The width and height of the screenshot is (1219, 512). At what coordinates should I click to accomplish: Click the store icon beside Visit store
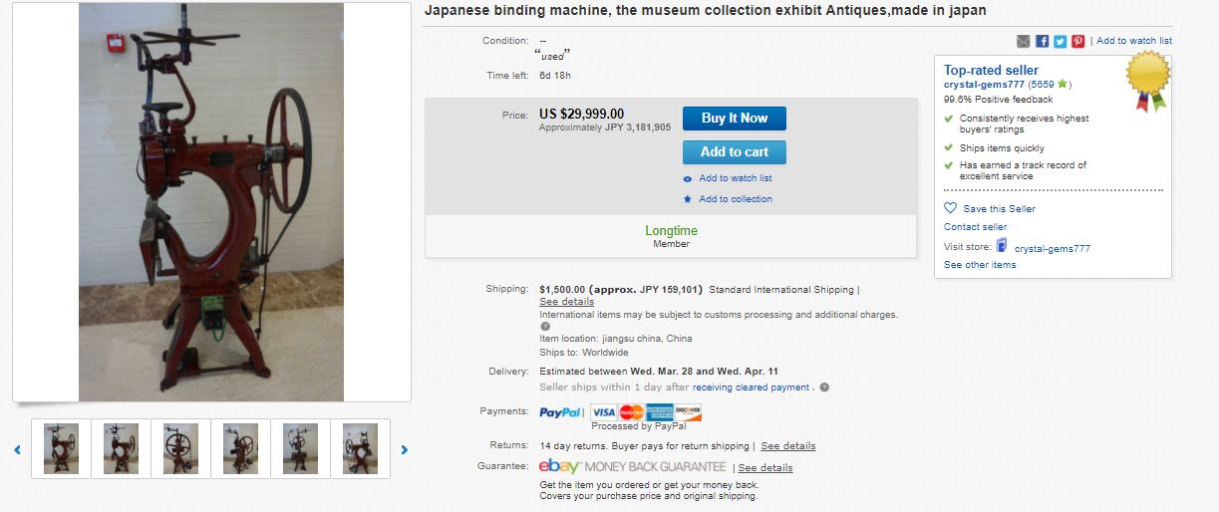(1002, 246)
